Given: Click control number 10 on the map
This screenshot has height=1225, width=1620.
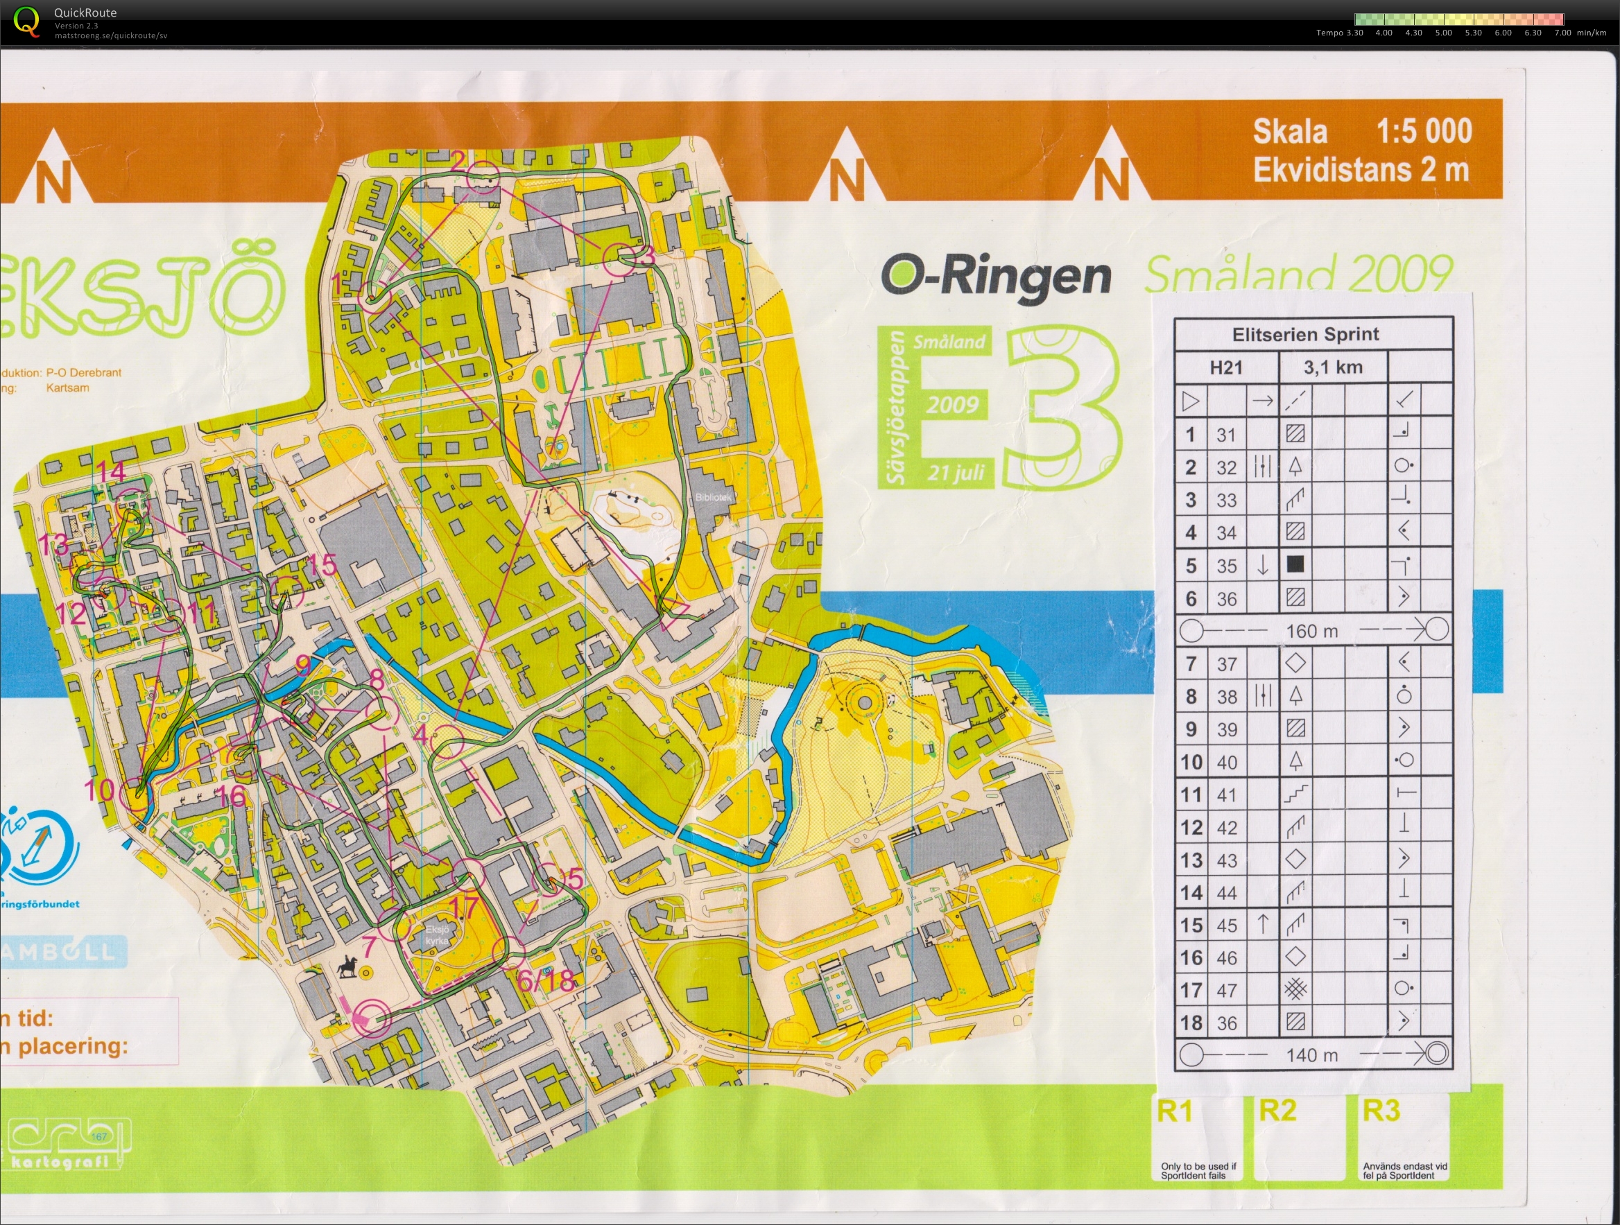Looking at the screenshot, I should [100, 790].
